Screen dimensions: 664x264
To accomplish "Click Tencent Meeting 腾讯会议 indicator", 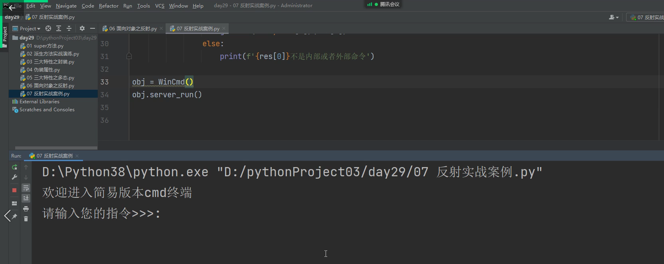I will [383, 4].
